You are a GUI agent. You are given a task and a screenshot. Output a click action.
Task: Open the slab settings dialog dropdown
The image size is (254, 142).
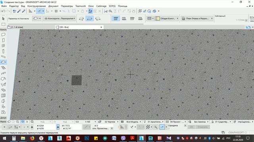(37, 19)
